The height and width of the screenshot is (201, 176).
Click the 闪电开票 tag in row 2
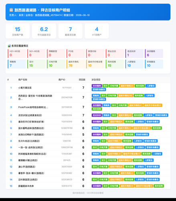[x=112, y=96]
